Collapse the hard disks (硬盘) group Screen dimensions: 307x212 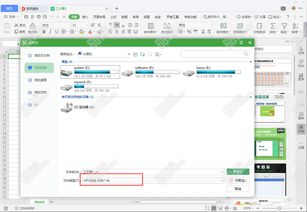[251, 62]
